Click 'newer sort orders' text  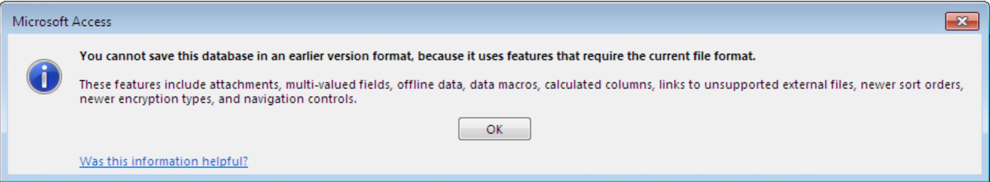click(x=912, y=84)
